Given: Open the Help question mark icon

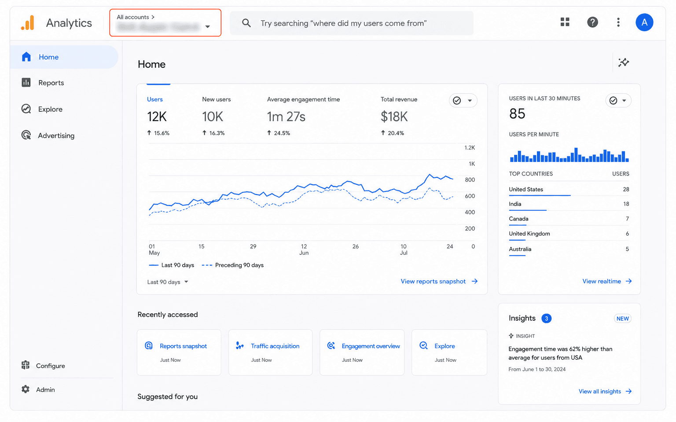Looking at the screenshot, I should pos(592,22).
